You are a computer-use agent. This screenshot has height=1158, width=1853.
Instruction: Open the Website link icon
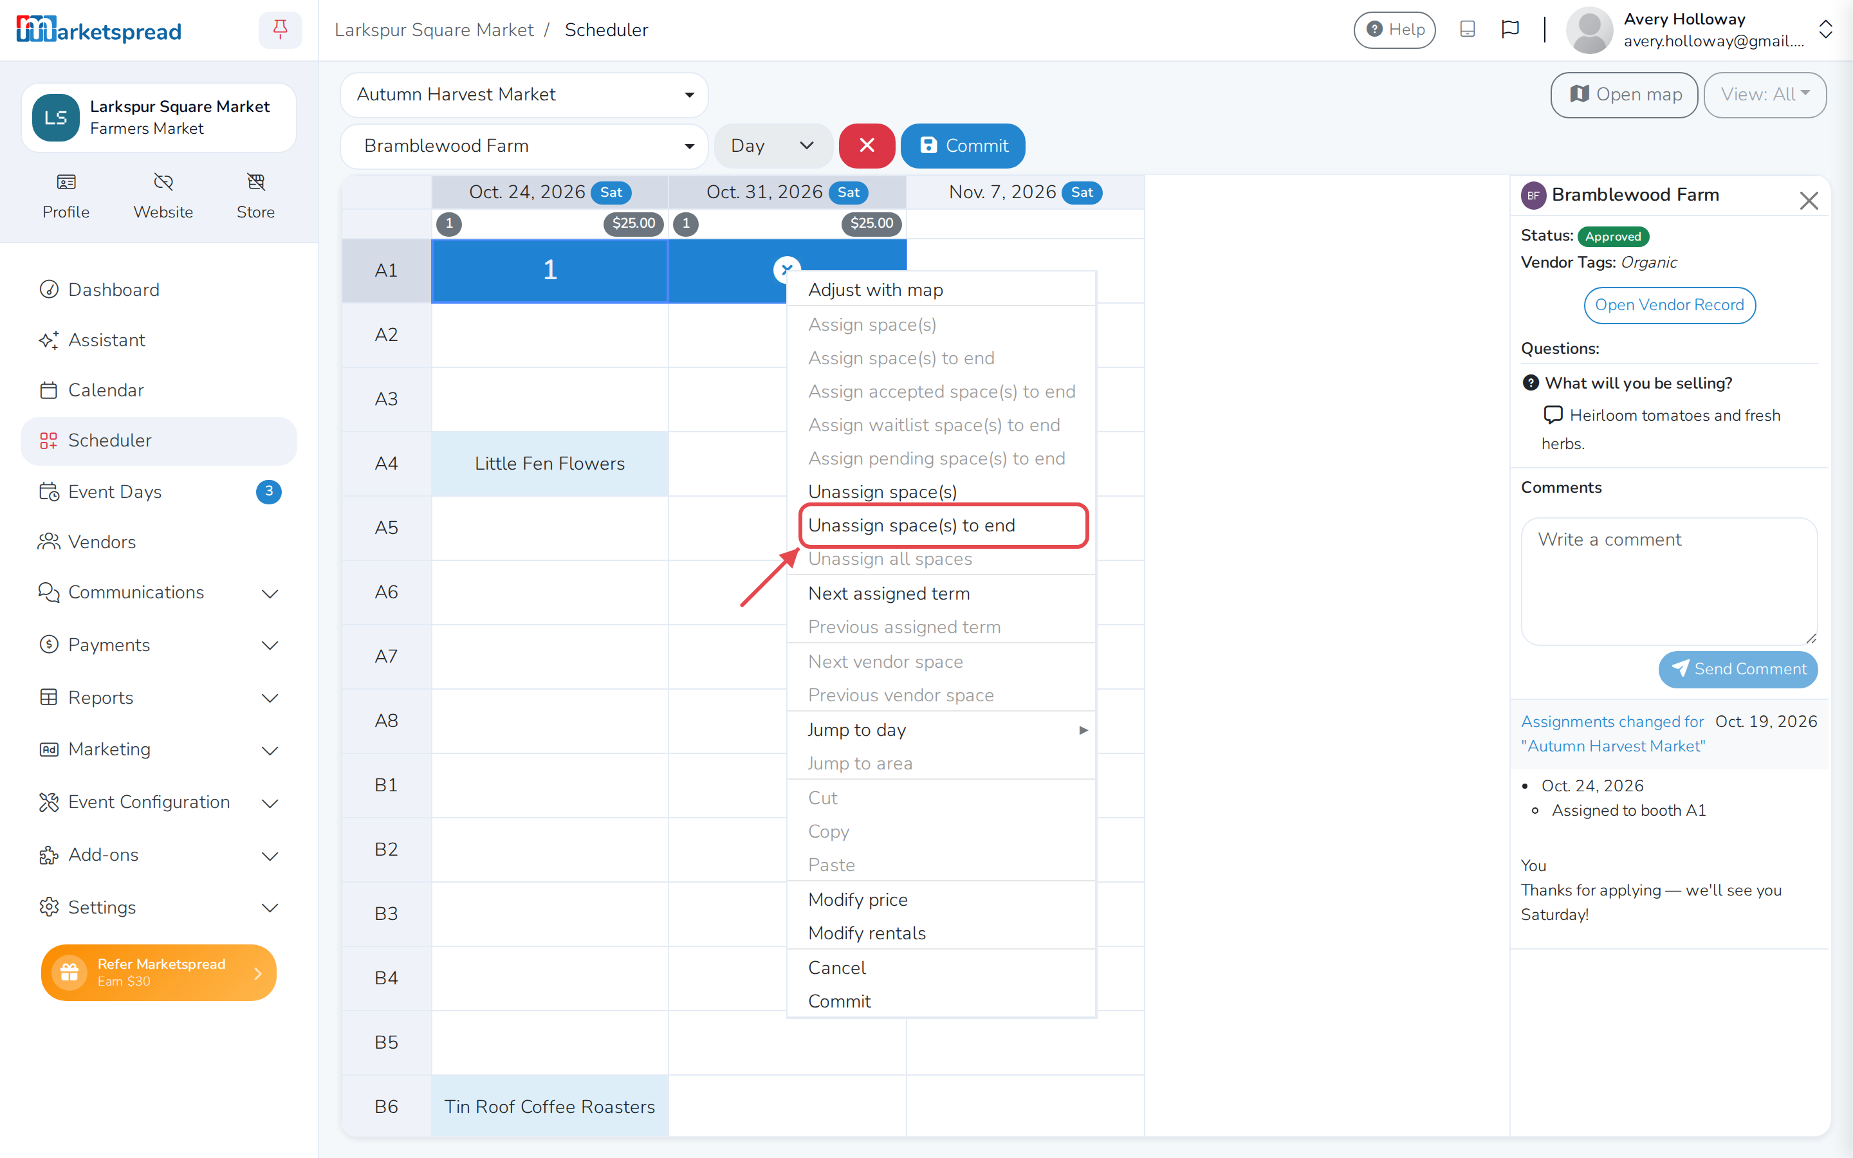pos(163,196)
